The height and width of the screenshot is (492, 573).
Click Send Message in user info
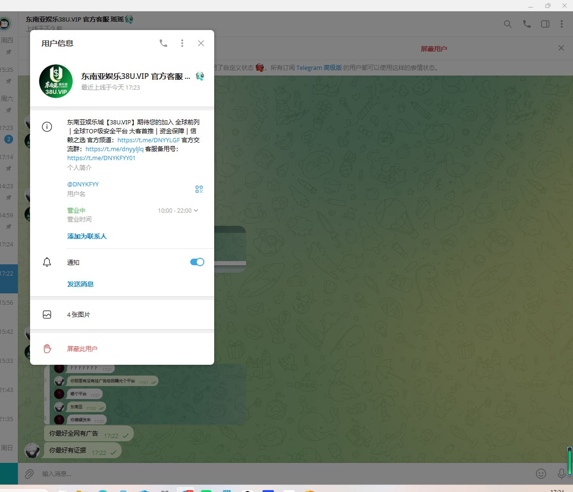(x=80, y=284)
